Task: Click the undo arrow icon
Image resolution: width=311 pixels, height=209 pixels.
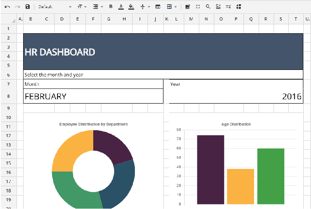Action: [x=7, y=7]
